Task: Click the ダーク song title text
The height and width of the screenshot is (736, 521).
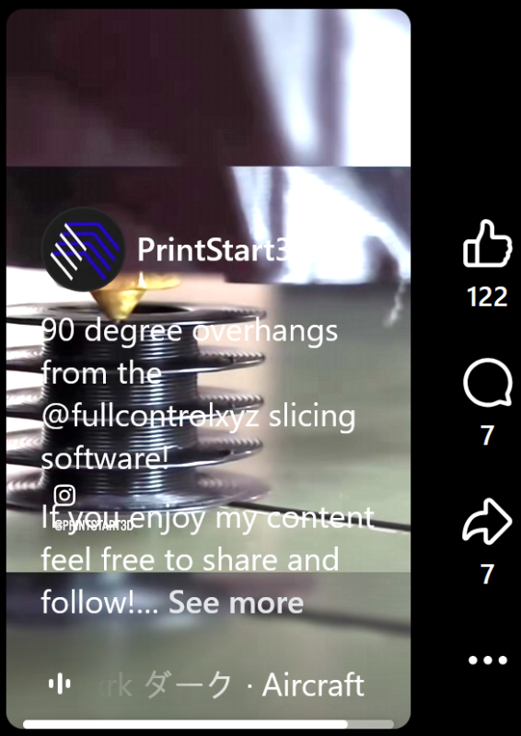Action: click(188, 684)
